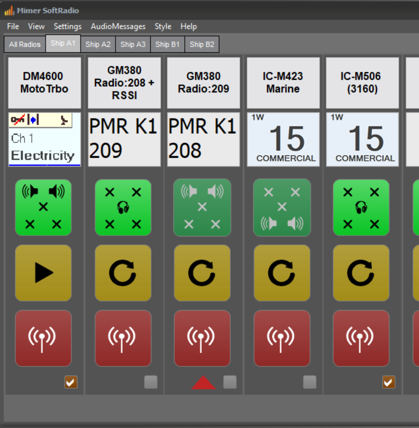The image size is (419, 428).
Task: Check the checkbox under IC-M423 Marine
Action: click(310, 382)
